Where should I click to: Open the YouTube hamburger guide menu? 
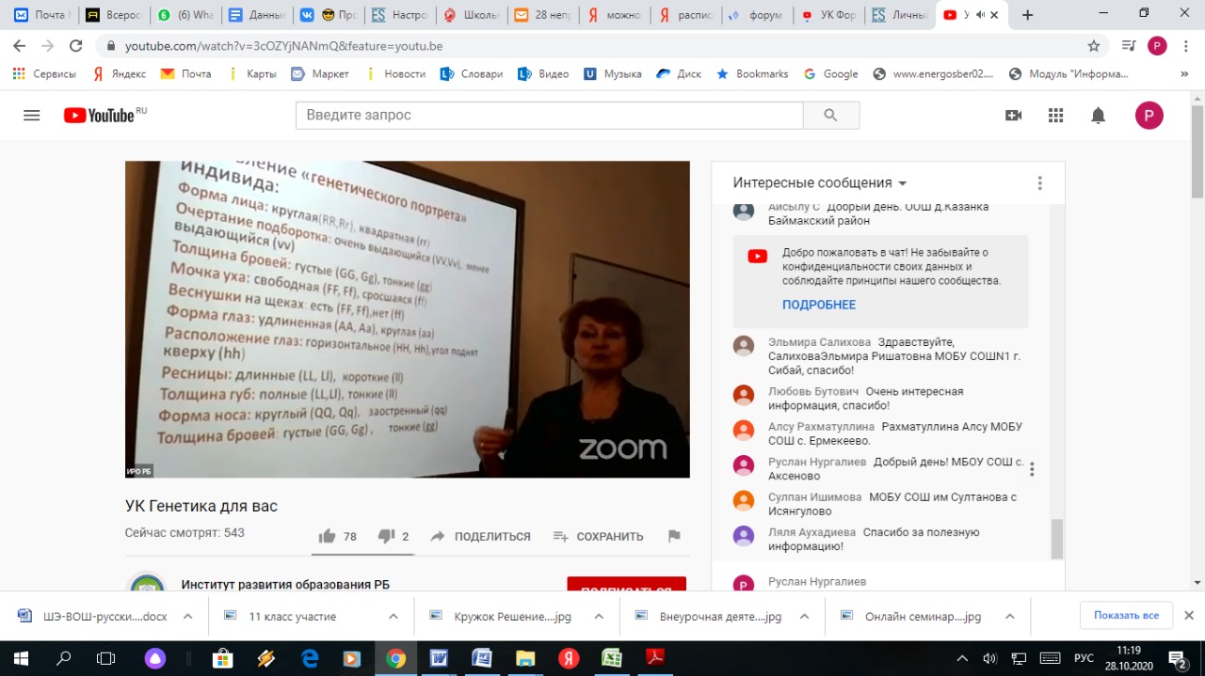(31, 116)
